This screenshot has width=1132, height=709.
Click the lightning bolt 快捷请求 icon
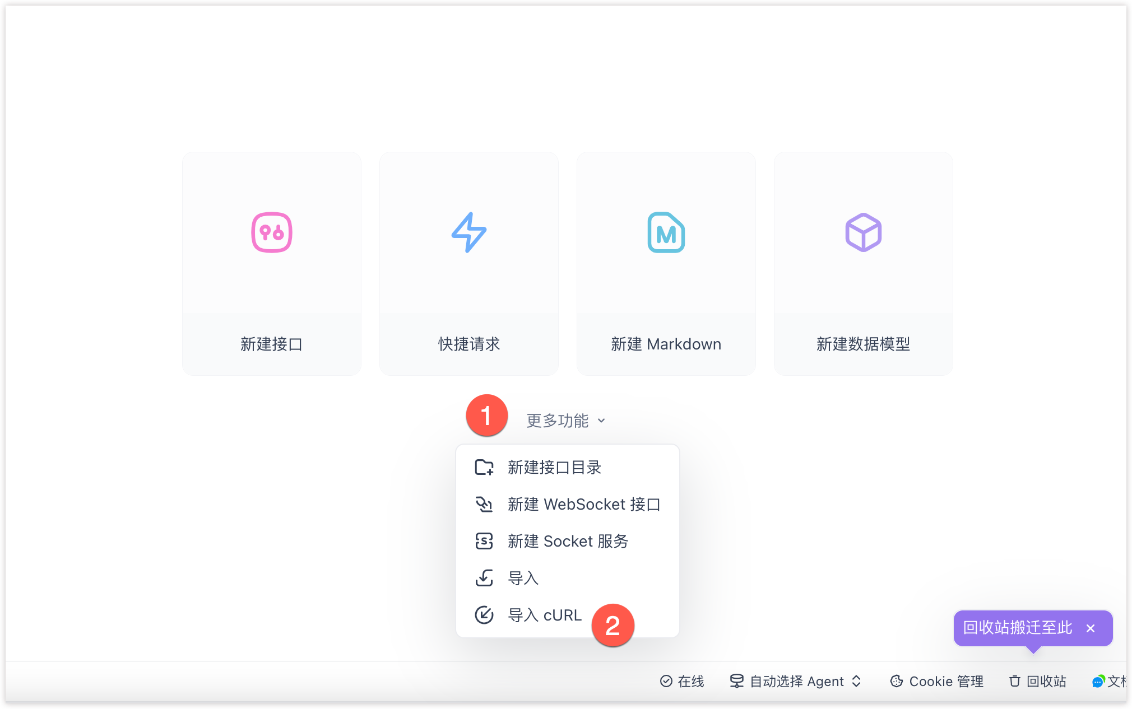[x=469, y=232]
